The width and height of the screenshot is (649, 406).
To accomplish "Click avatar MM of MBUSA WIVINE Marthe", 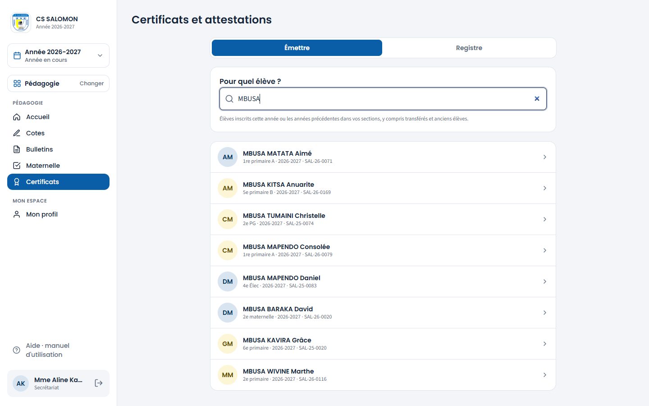I will click(x=228, y=375).
